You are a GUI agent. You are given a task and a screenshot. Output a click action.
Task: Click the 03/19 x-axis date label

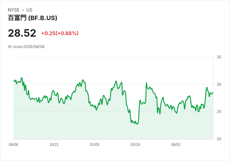pyautogui.click(x=135, y=145)
